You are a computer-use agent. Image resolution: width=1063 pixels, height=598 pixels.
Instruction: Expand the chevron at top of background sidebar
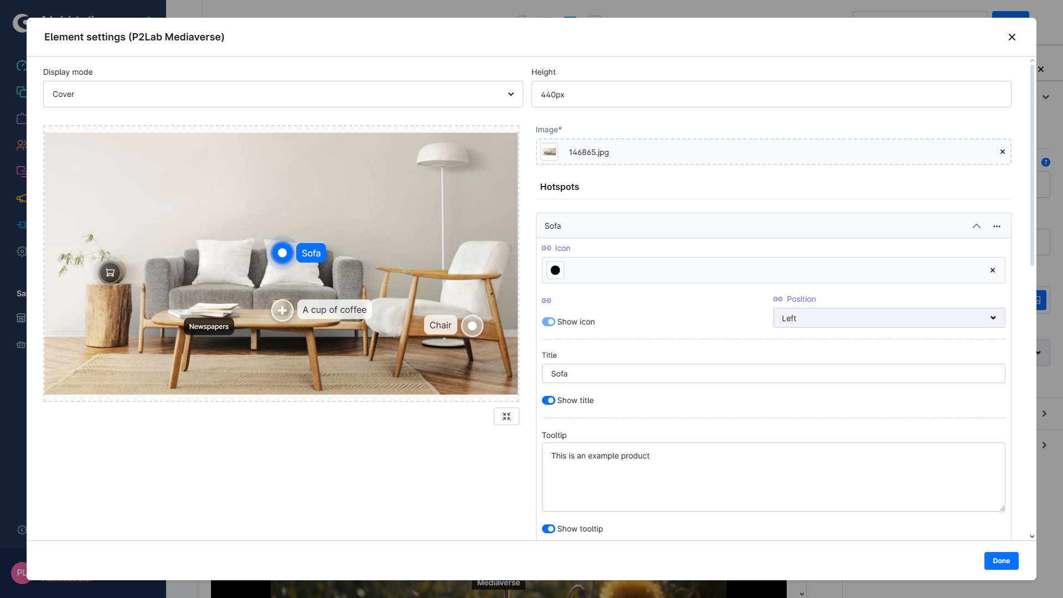coord(1045,97)
